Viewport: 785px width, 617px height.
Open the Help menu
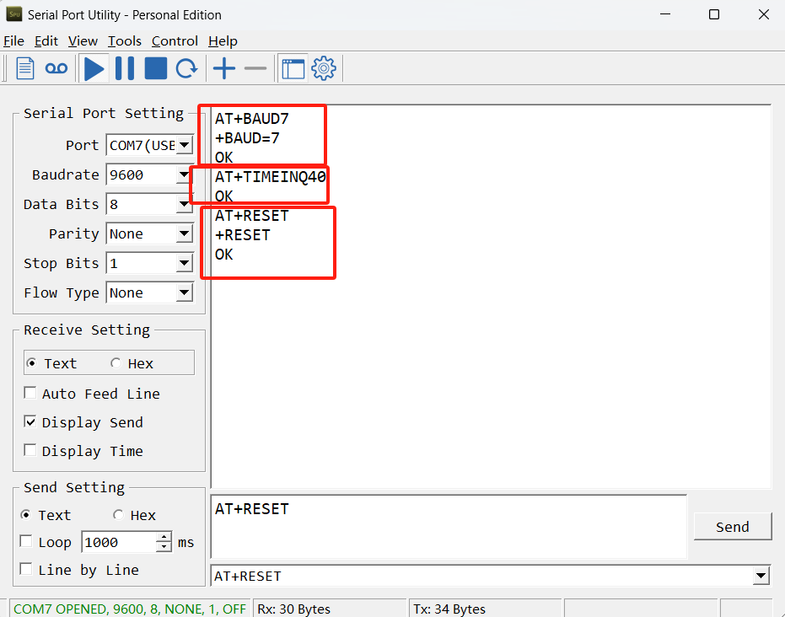(223, 41)
